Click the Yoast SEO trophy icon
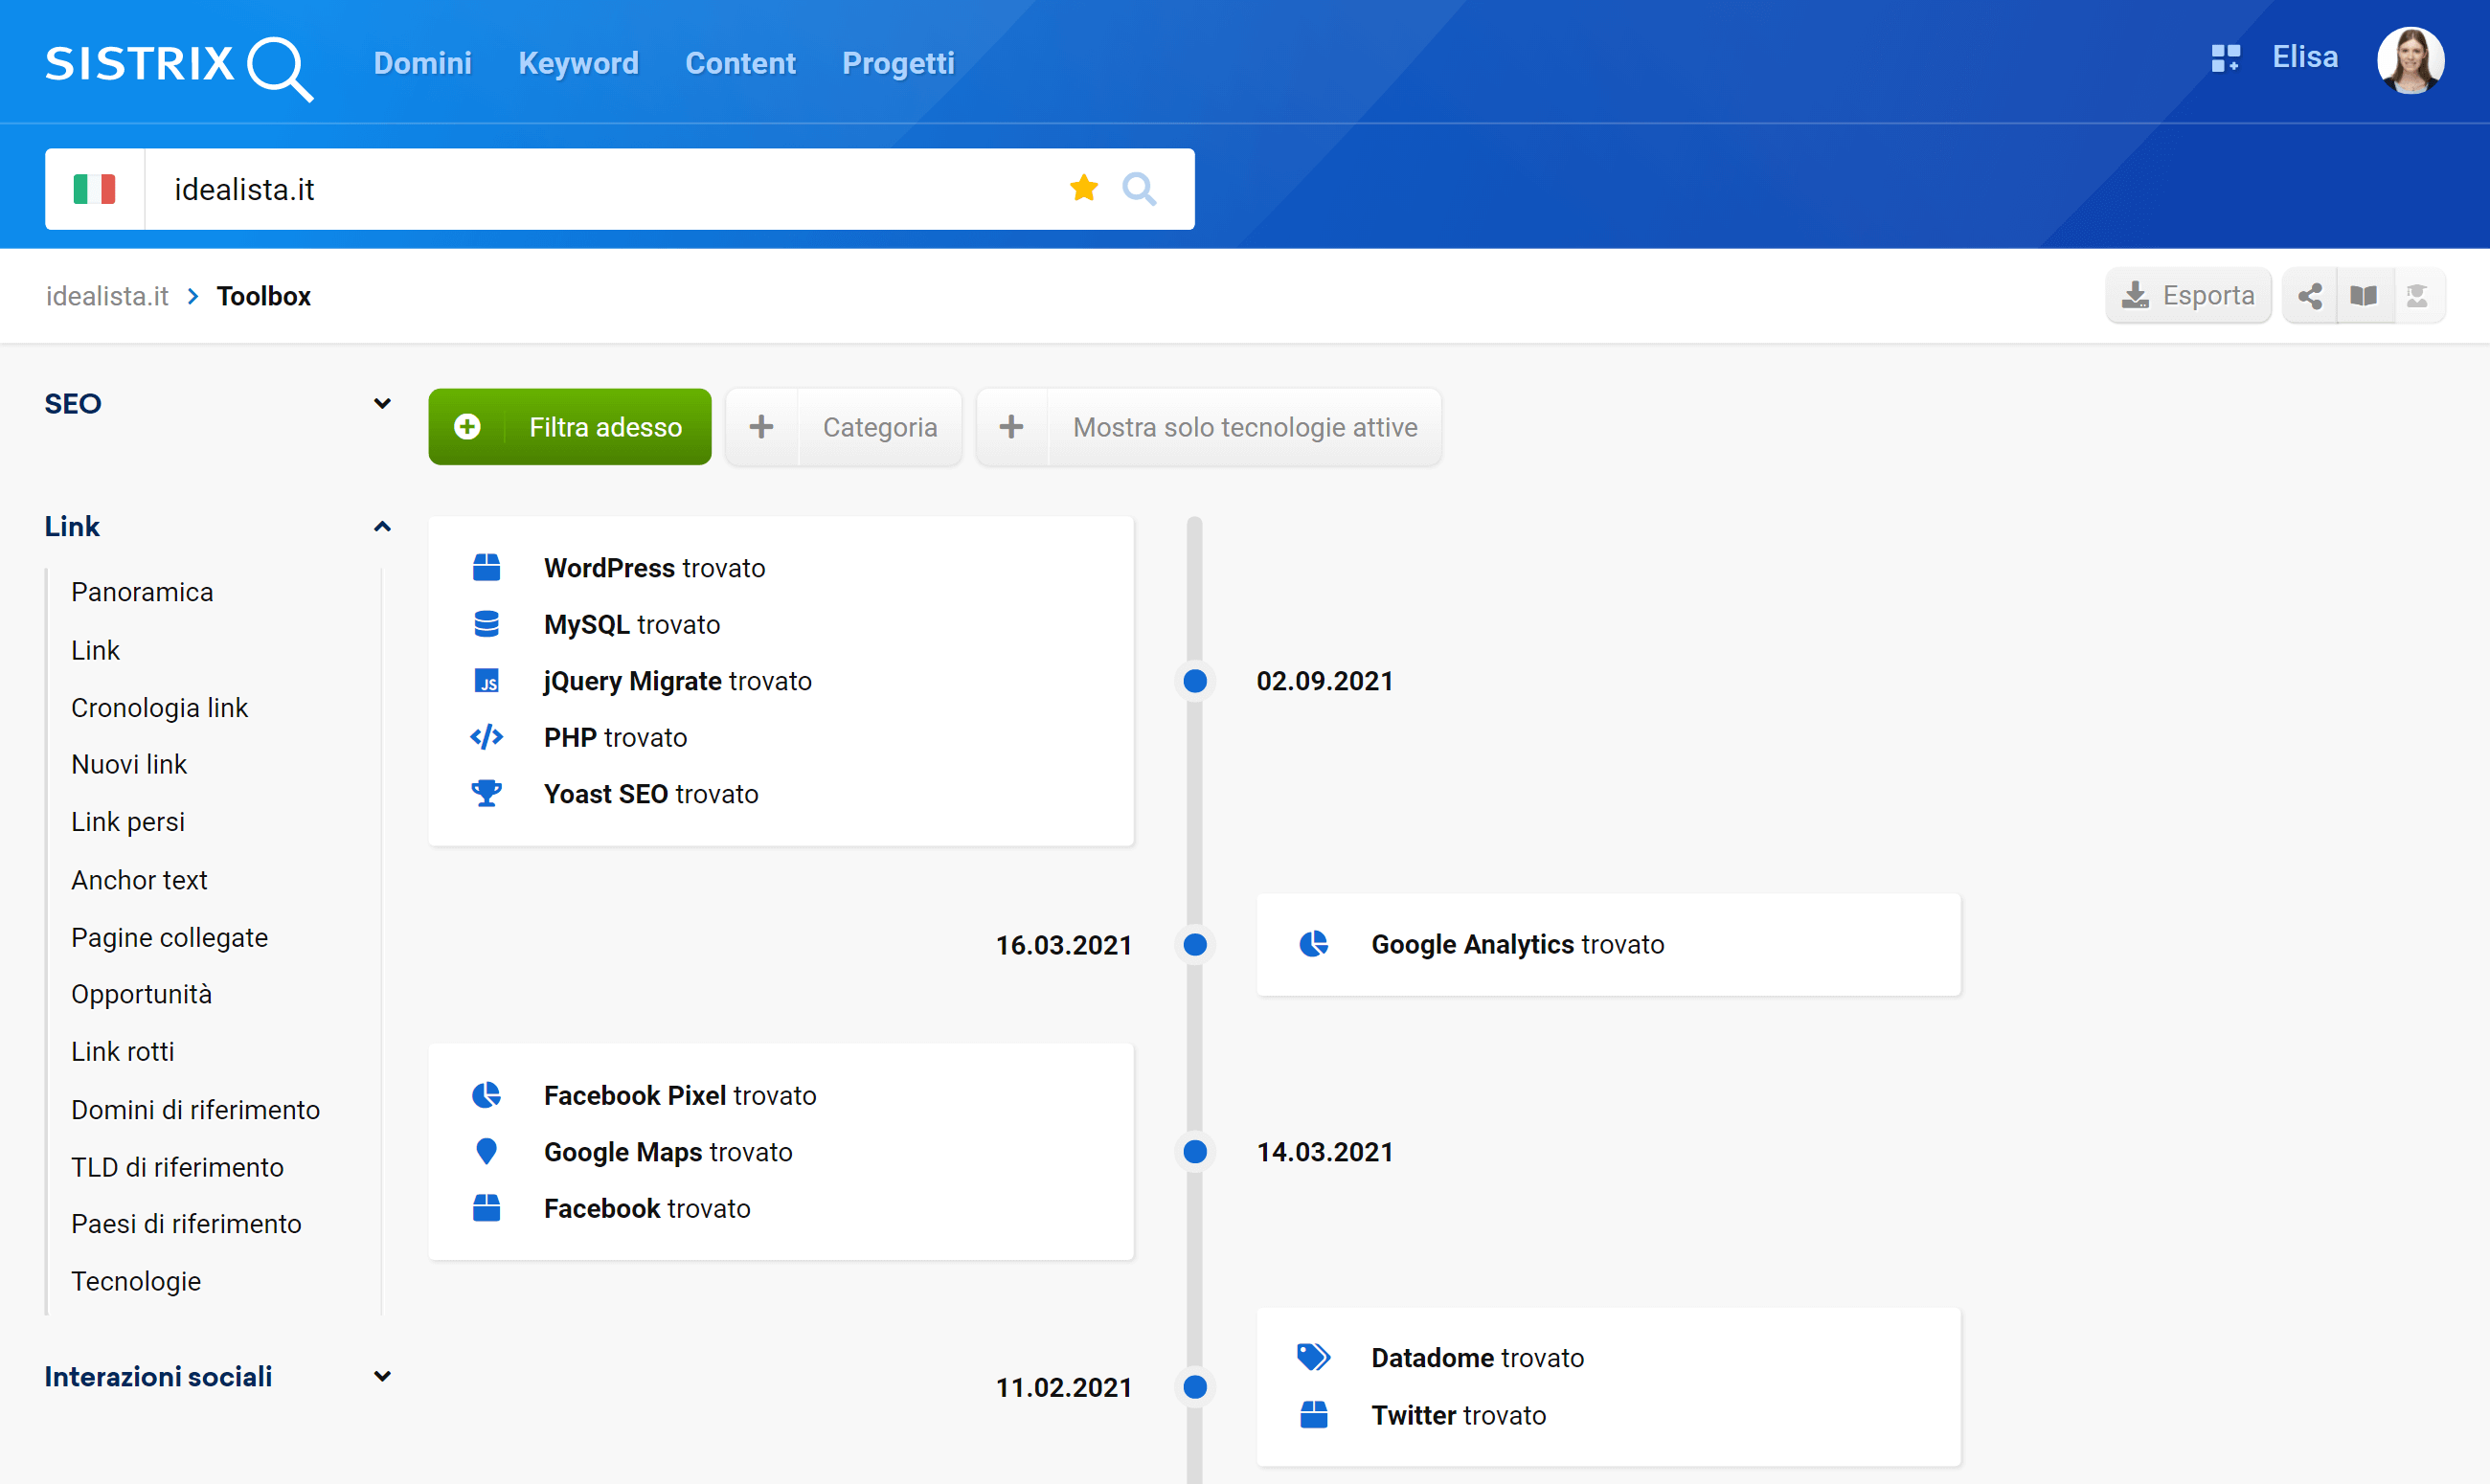Viewport: 2490px width, 1484px height. click(x=487, y=794)
